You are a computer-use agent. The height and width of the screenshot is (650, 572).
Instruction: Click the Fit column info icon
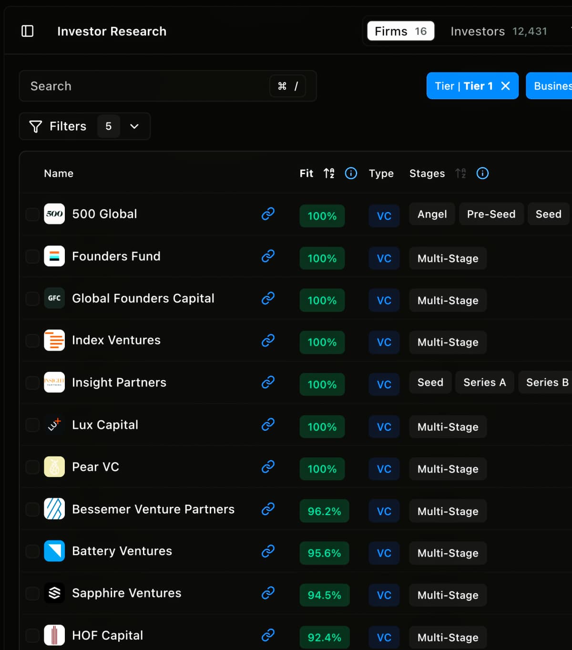coord(351,173)
